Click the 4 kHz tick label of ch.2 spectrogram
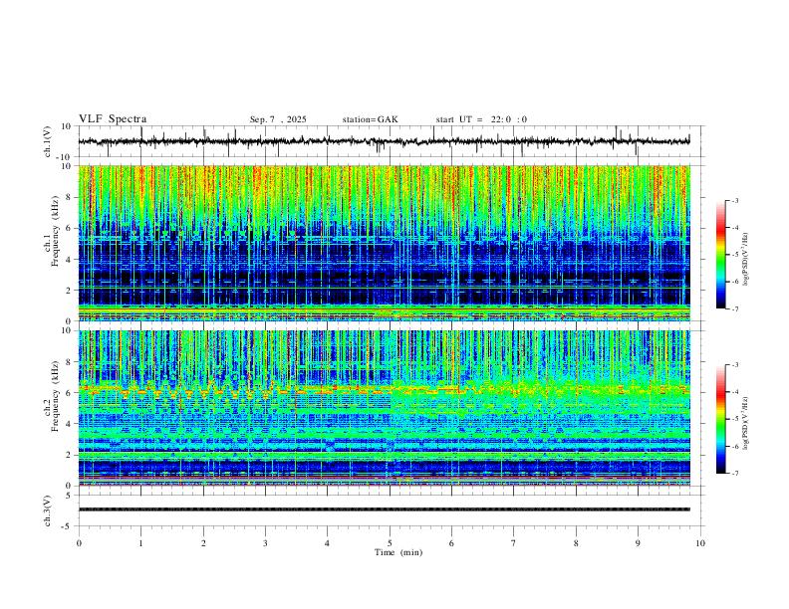The height and width of the screenshot is (609, 789). [69, 424]
